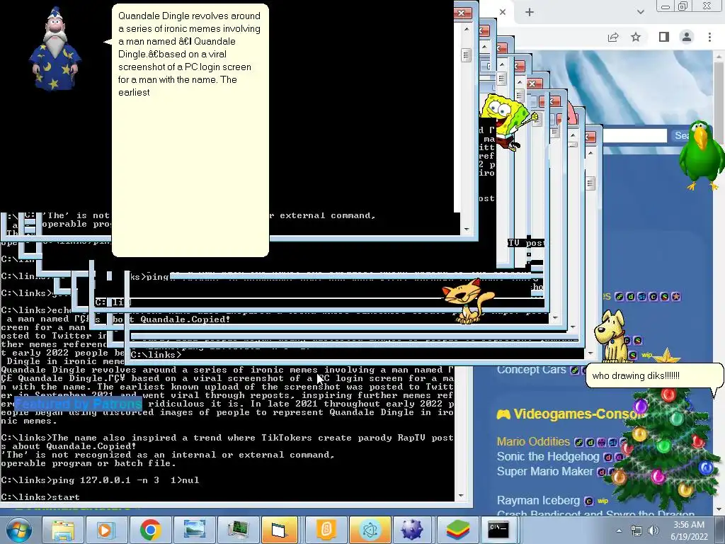Click the webpage scrollbar down arrow

[x=718, y=509]
